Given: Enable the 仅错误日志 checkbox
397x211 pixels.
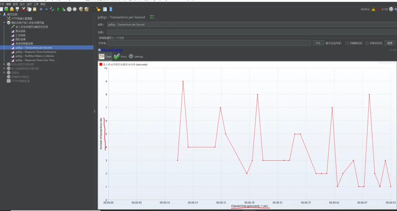Looking at the screenshot, I should coord(347,43).
